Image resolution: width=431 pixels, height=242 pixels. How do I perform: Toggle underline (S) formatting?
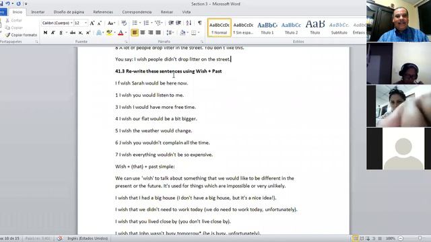click(x=61, y=33)
